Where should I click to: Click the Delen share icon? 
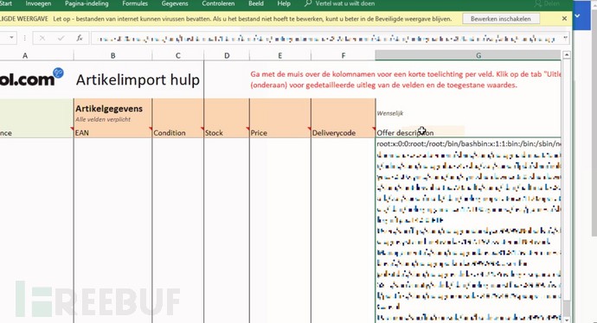(537, 3)
